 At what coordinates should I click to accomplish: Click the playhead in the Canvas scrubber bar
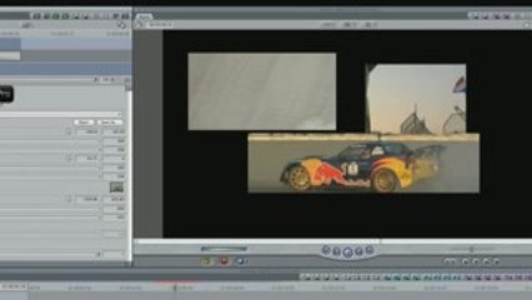[380, 241]
